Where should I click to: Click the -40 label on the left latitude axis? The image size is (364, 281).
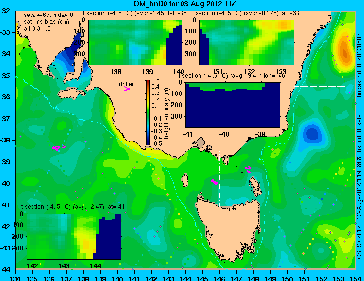(x=5, y=184)
